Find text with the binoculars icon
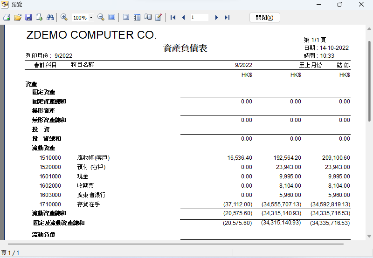This screenshot has width=373, height=258. (x=50, y=17)
